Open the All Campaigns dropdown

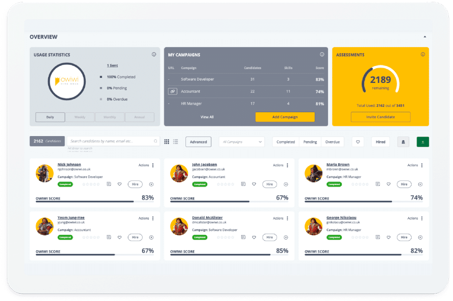click(241, 142)
